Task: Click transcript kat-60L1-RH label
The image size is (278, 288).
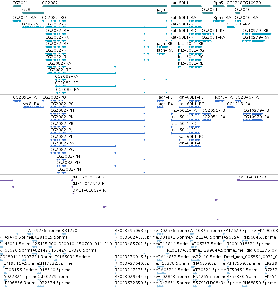Action: click(183, 24)
